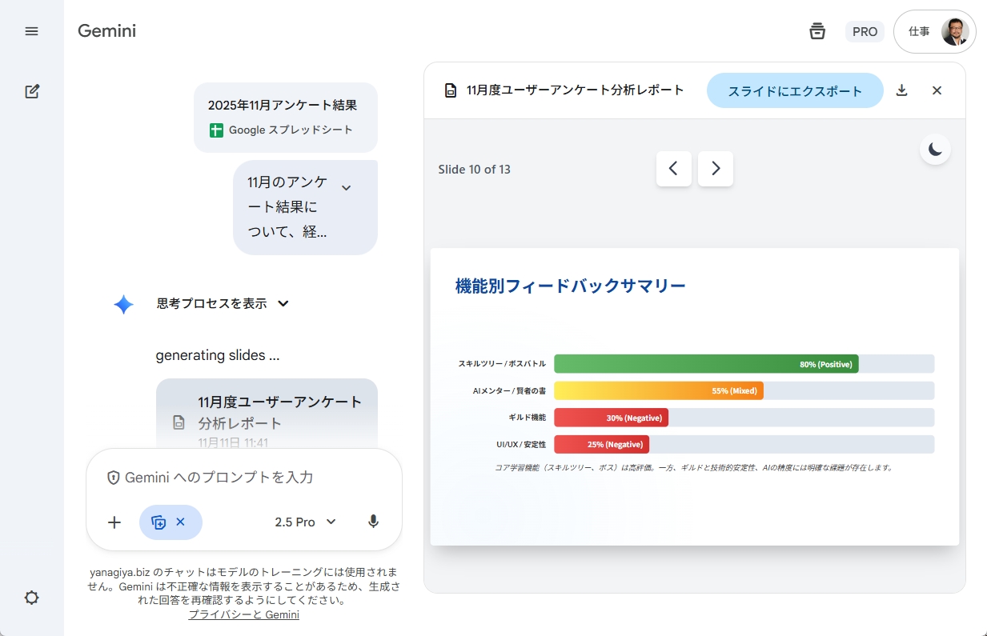
Task: Open the 仕事 account profile menu
Action: tap(935, 31)
